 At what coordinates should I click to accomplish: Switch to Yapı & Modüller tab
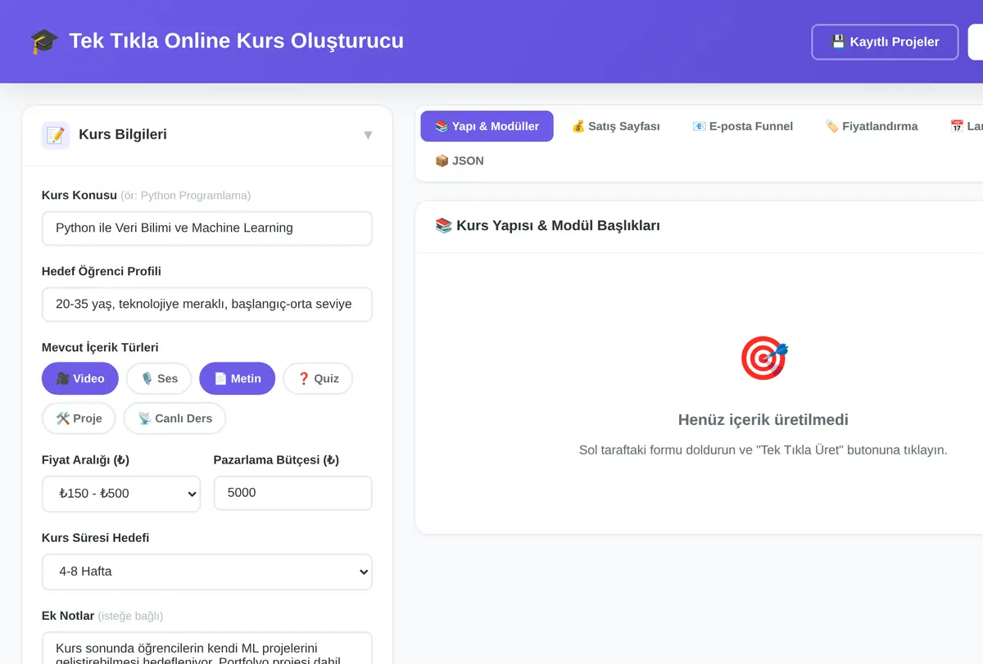pyautogui.click(x=487, y=126)
